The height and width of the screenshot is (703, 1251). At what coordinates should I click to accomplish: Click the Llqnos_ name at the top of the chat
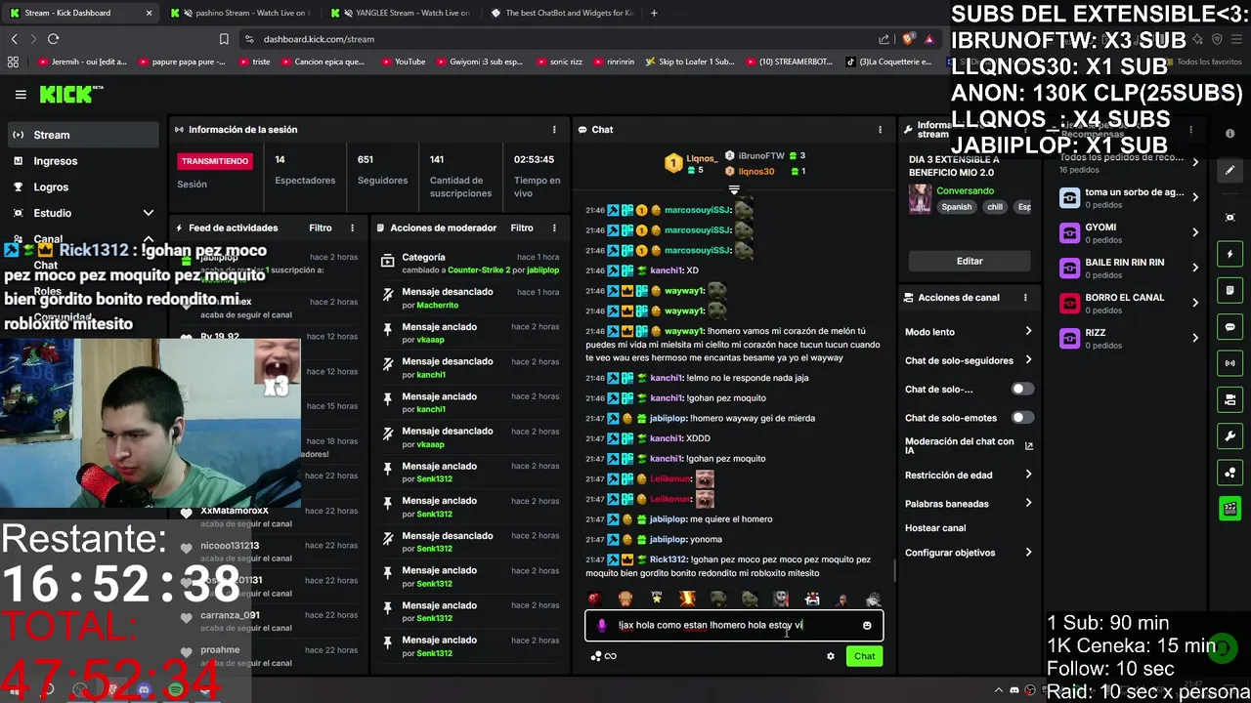click(702, 158)
